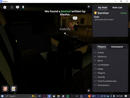Viewport: 130px width, 98px height.
Task: Click the green journal word in message
Action: [66, 11]
